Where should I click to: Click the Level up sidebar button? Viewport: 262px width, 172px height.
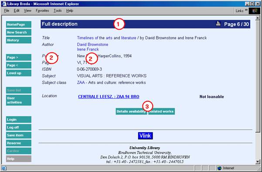(19, 73)
